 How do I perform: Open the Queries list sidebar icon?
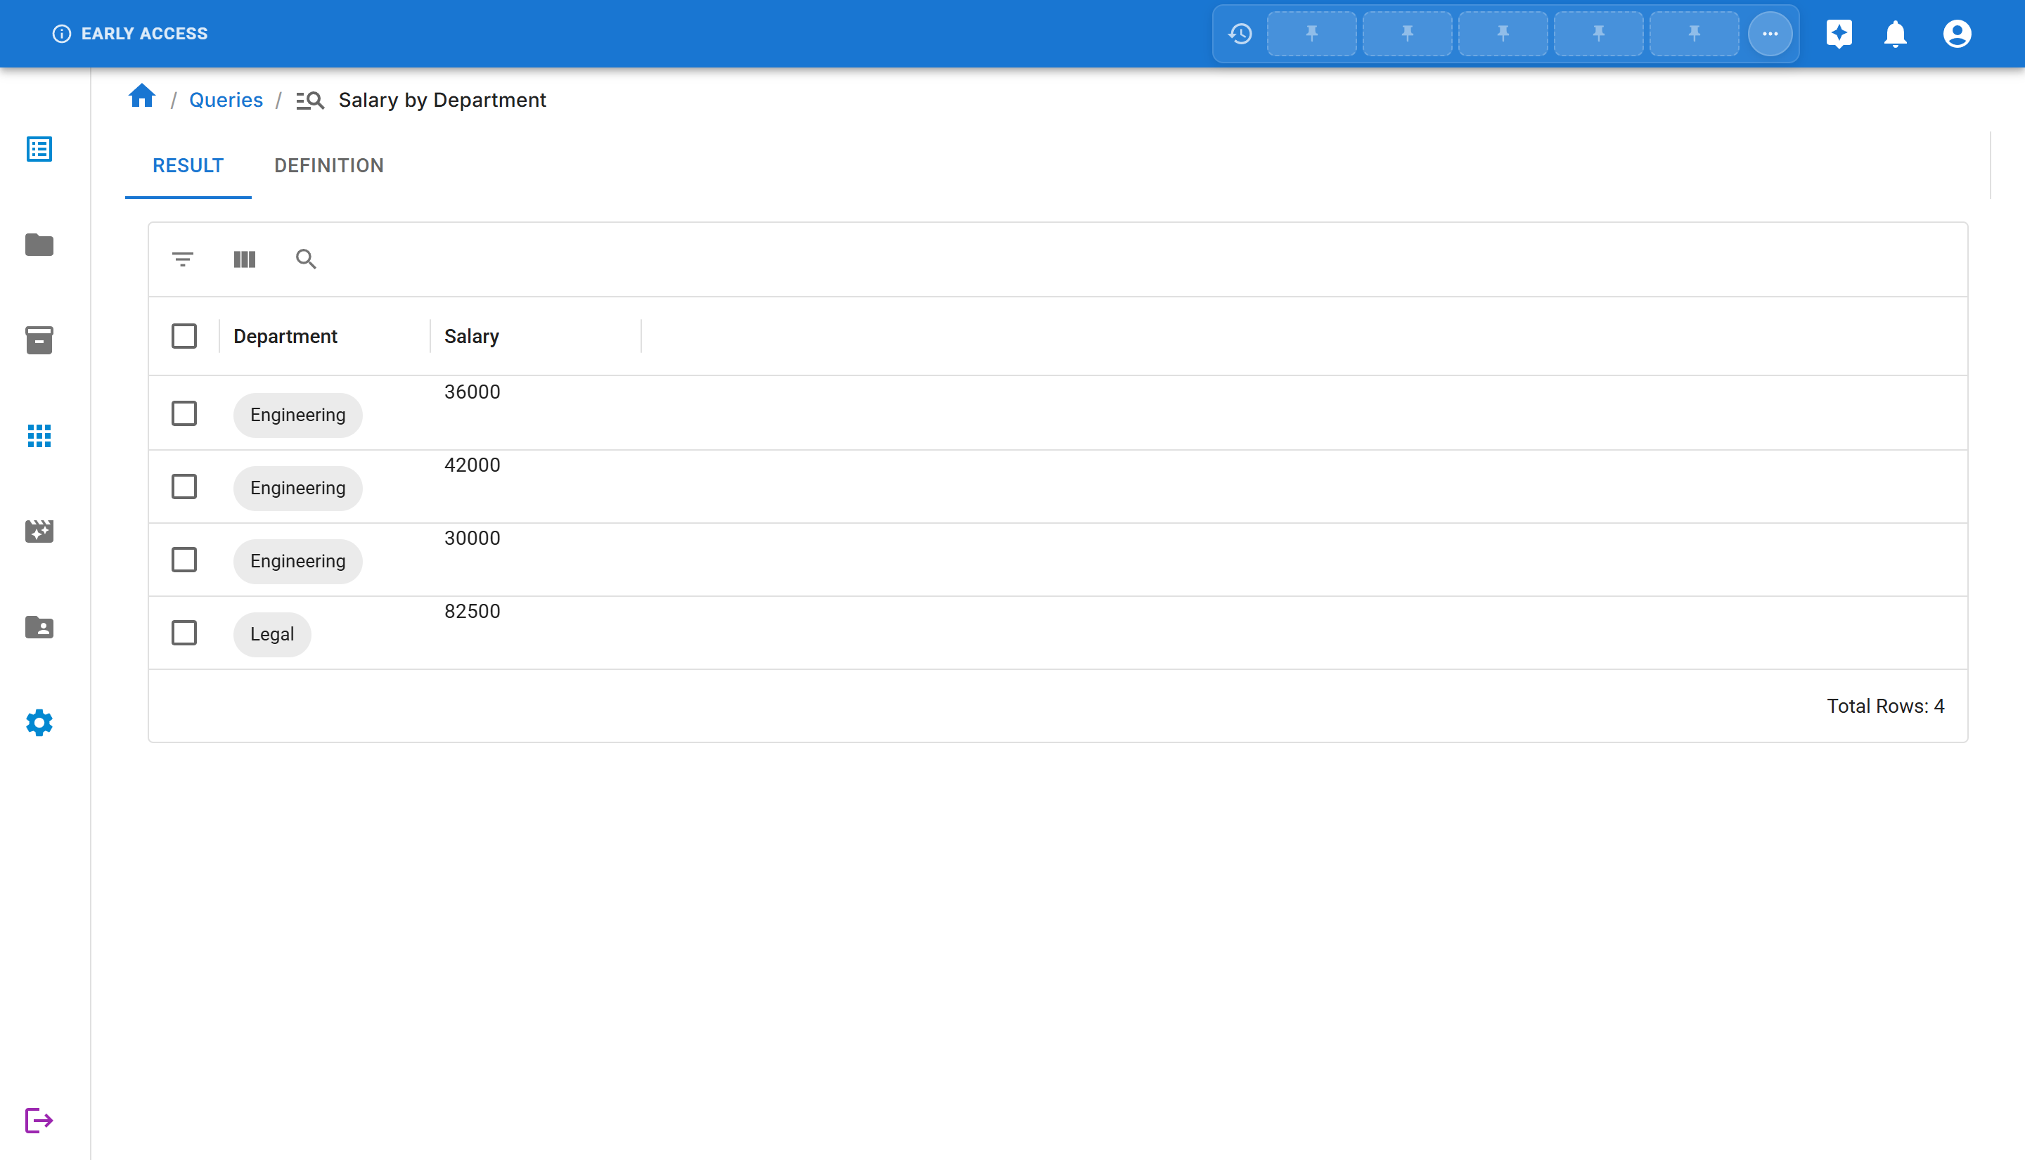(39, 149)
